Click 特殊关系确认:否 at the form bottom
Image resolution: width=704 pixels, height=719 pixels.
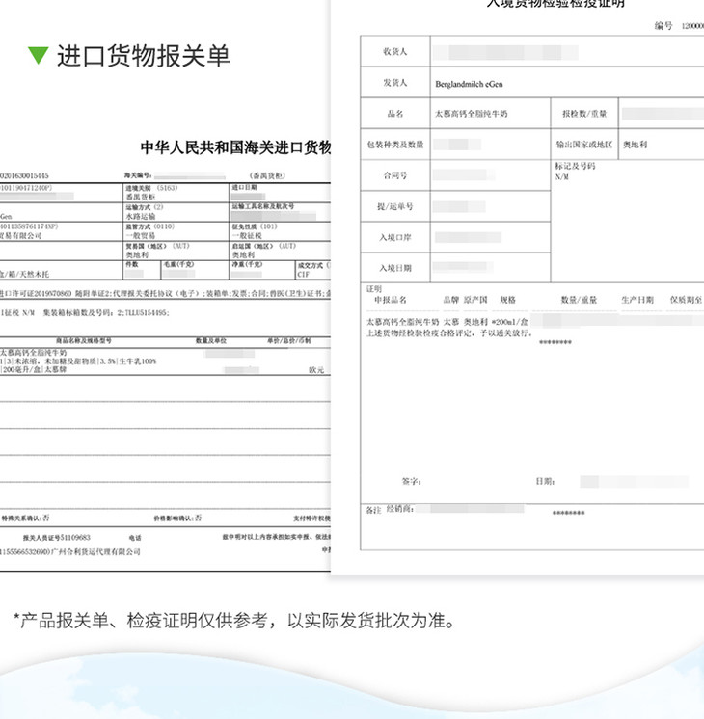(25, 519)
